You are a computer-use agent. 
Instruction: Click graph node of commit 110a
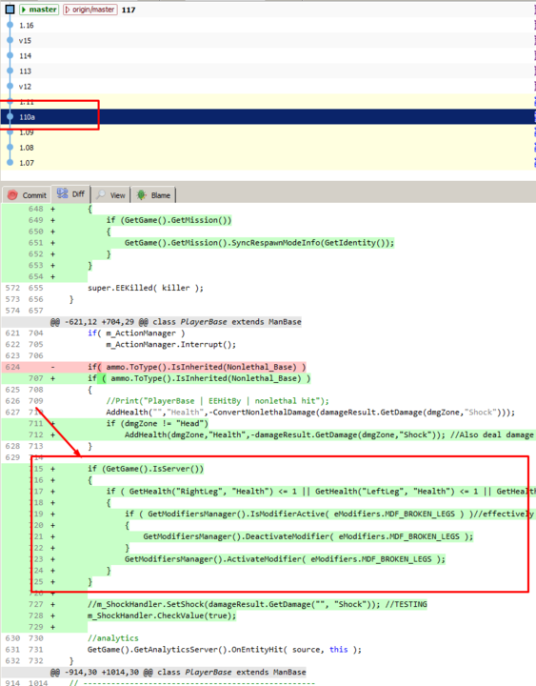10,117
